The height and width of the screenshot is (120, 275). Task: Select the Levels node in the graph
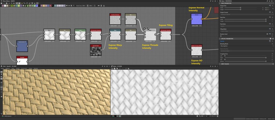[x=80, y=35]
